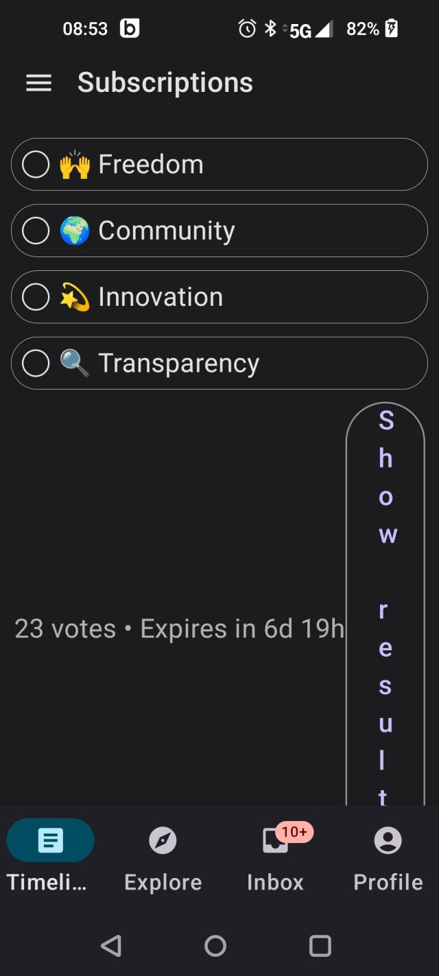The height and width of the screenshot is (976, 439).
Task: Select the Community poll option
Action: pyautogui.click(x=219, y=230)
